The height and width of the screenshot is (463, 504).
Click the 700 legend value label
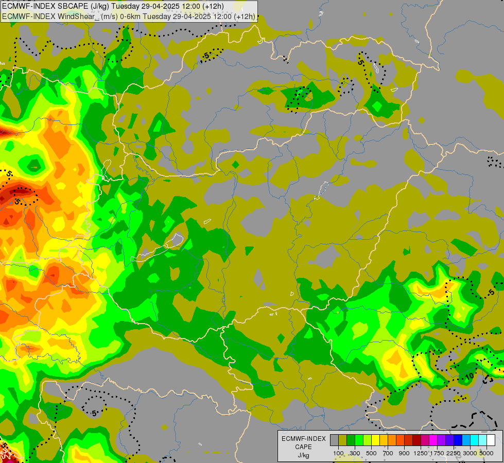coord(388,453)
